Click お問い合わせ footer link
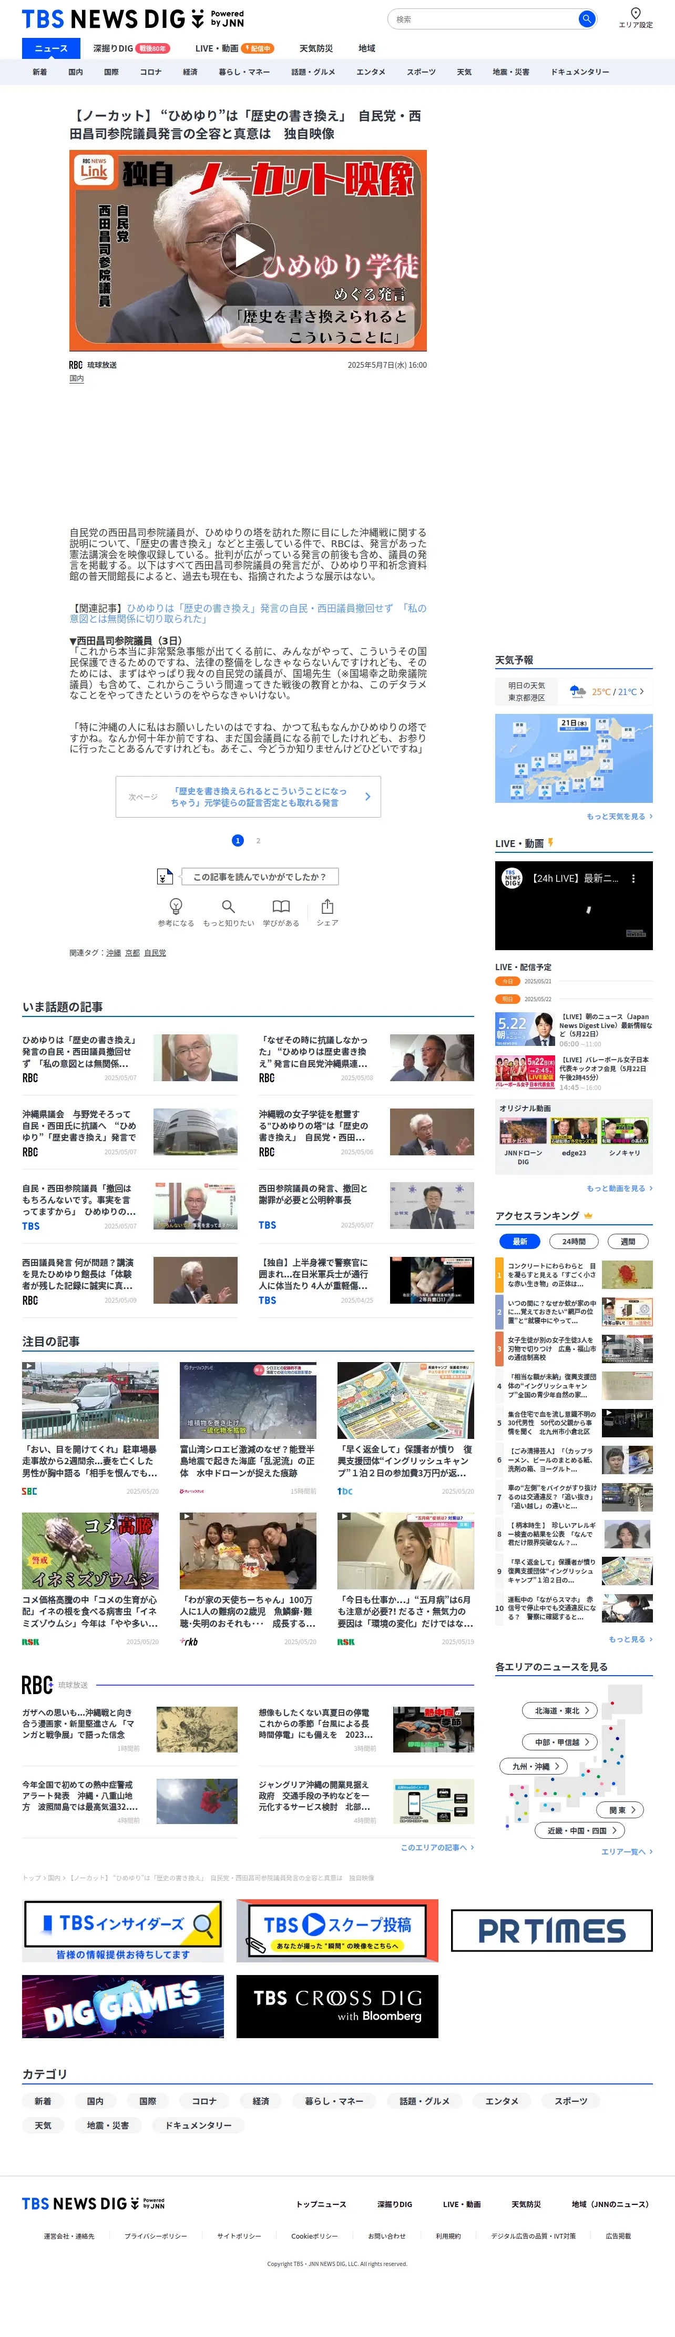 pos(387,2237)
